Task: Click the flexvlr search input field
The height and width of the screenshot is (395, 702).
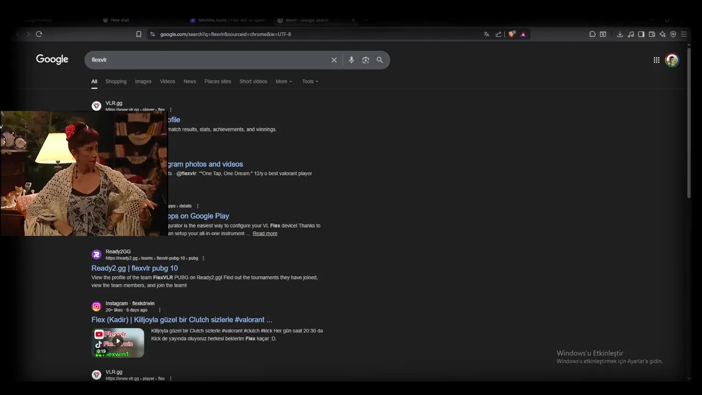Action: click(x=208, y=60)
